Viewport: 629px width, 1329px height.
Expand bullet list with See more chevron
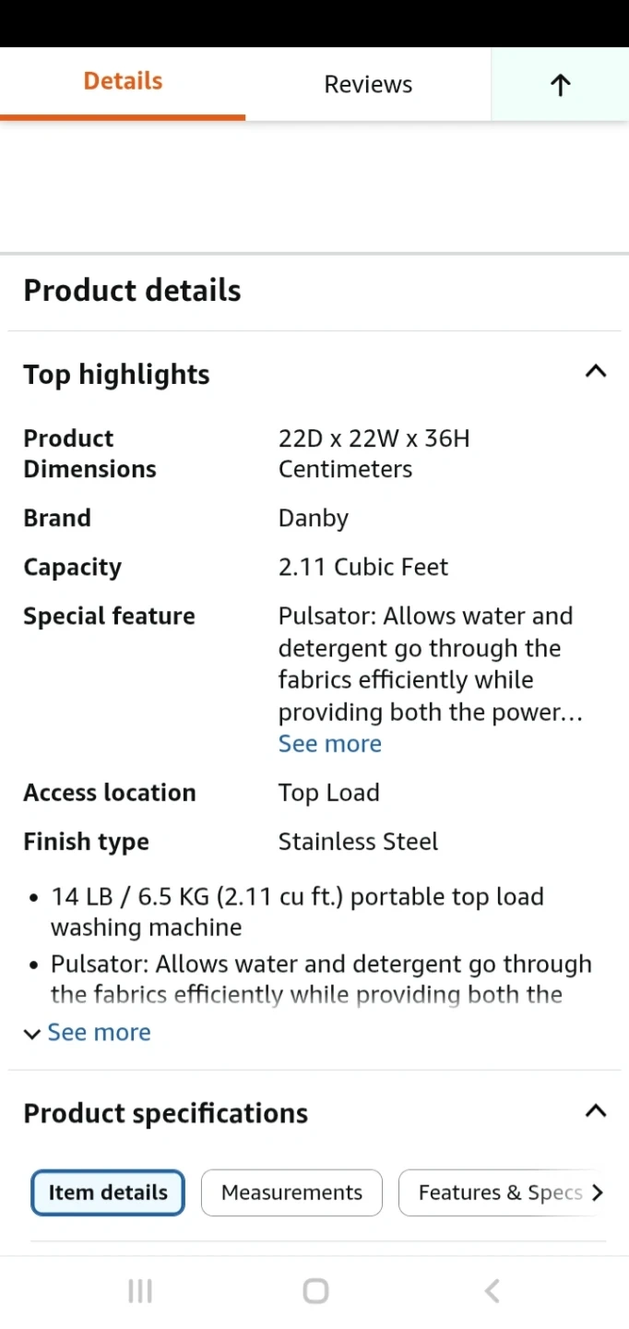(x=88, y=1033)
